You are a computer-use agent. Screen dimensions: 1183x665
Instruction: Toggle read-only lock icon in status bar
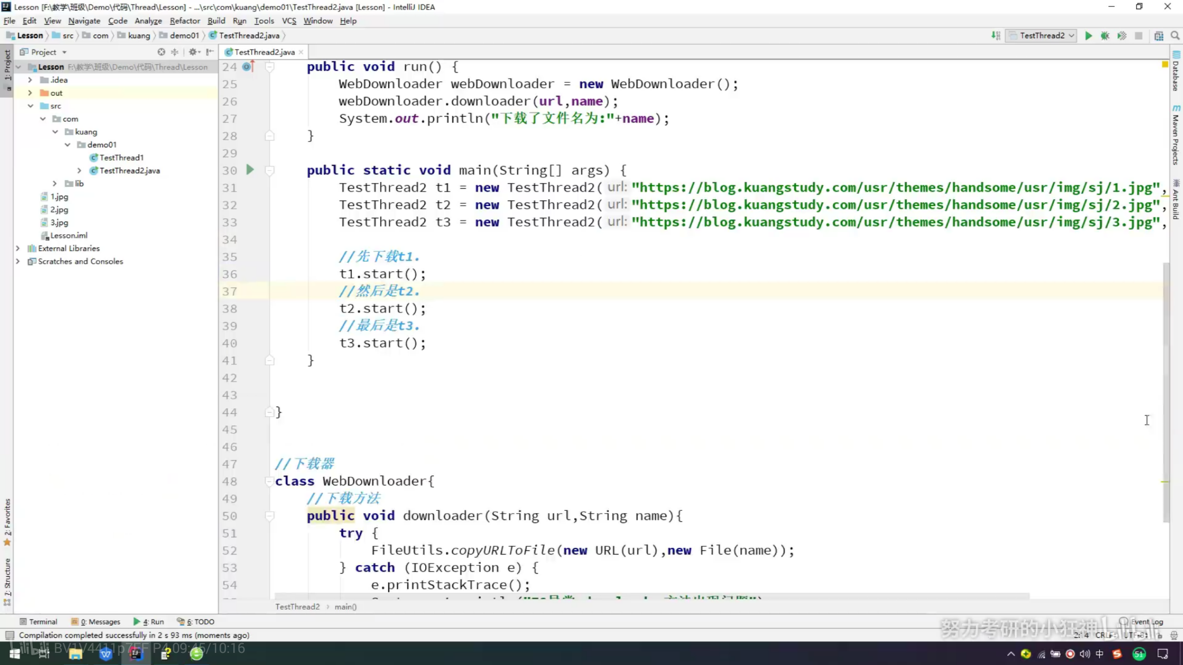1160,635
